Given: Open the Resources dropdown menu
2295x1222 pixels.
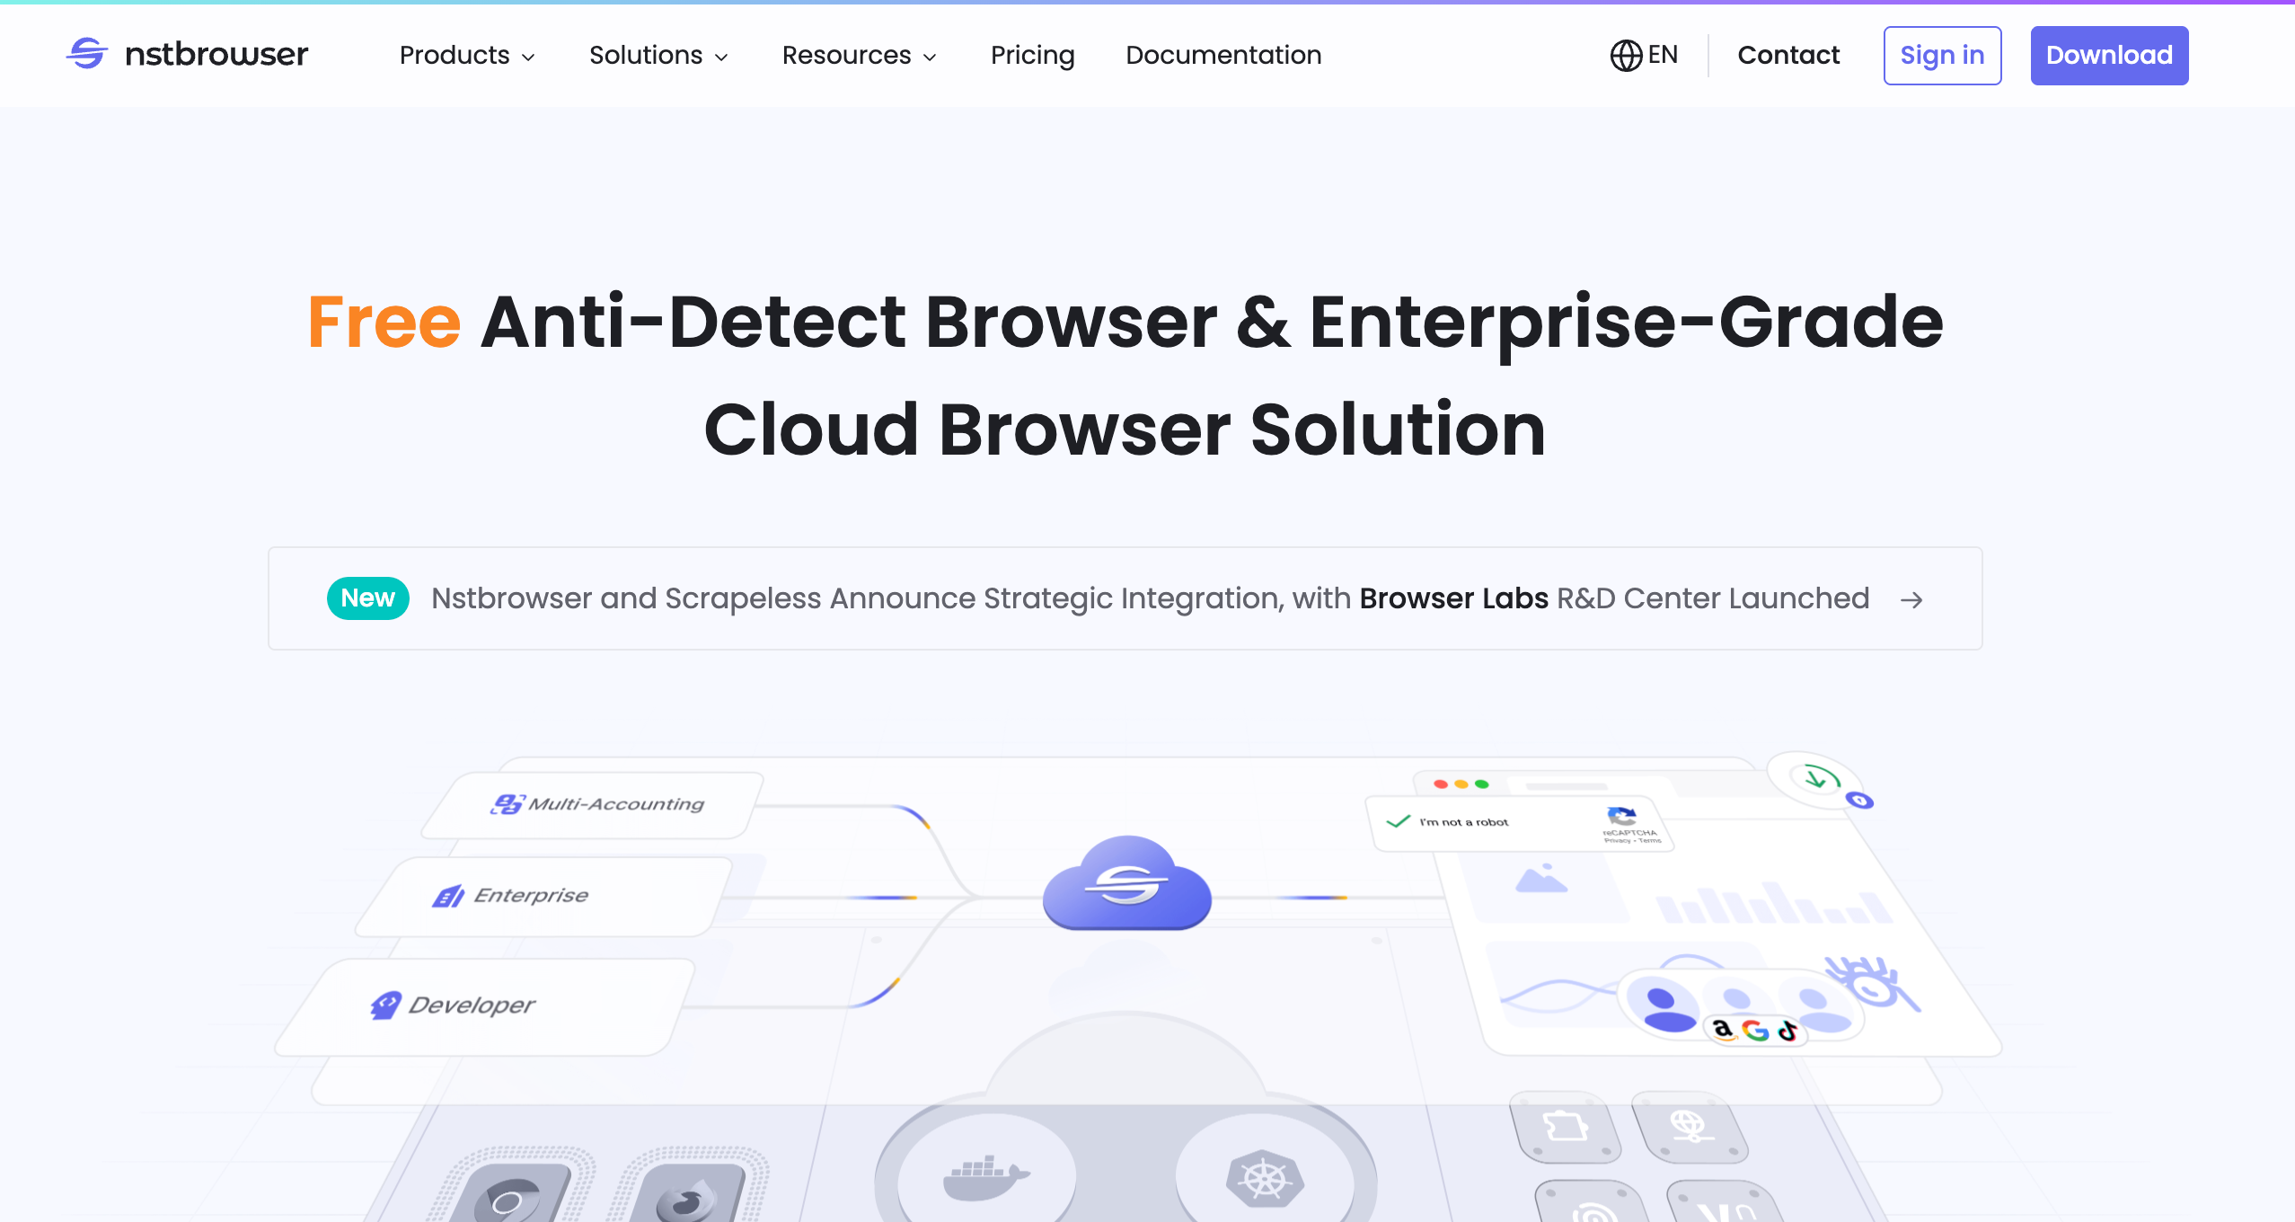Looking at the screenshot, I should [x=859, y=56].
